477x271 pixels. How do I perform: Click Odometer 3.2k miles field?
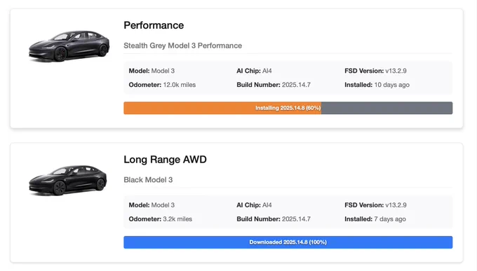[161, 219]
